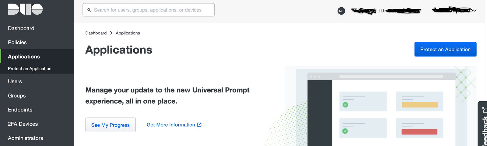Screen dimensions: 487x146
Task: Expand the account dropdown chevron
Action: click(475, 10)
